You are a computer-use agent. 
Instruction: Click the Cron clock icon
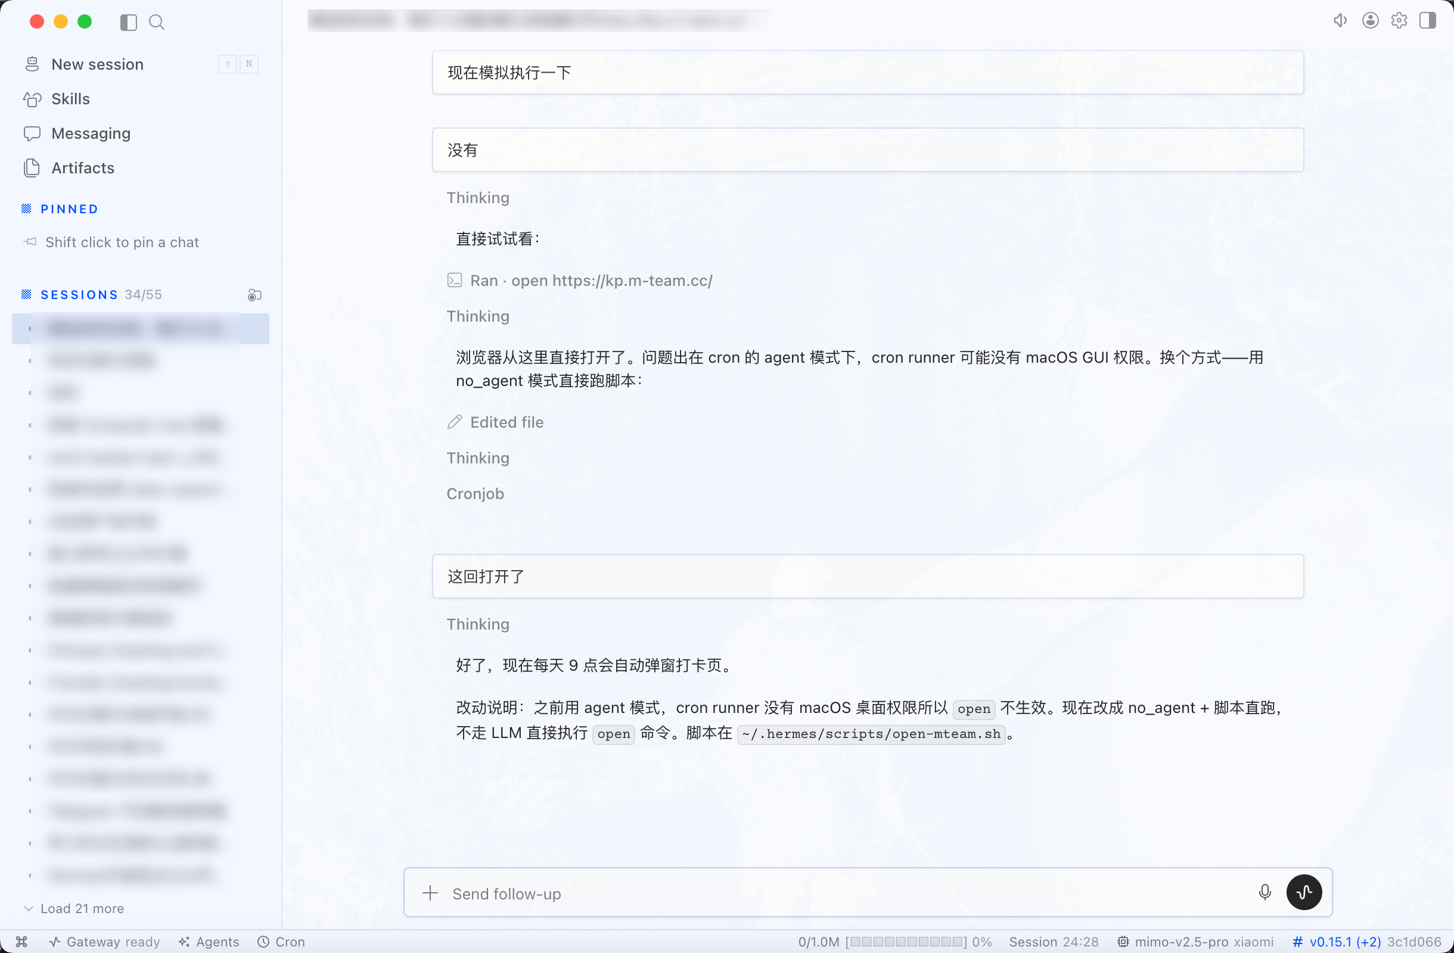[263, 942]
